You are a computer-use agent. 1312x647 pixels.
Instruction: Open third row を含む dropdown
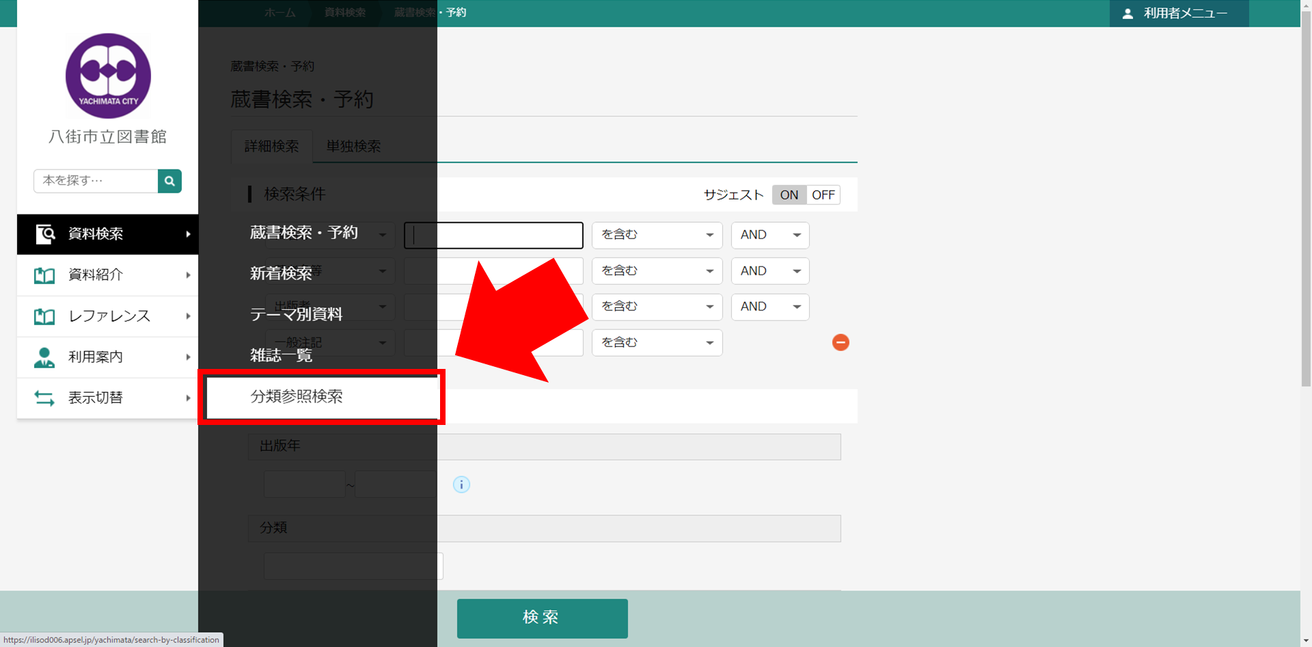click(657, 307)
